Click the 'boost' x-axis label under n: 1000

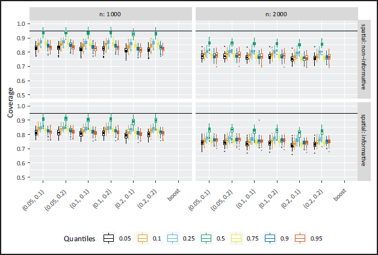[173, 195]
